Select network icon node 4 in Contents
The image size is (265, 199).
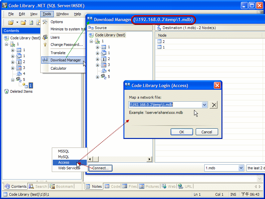19,74
